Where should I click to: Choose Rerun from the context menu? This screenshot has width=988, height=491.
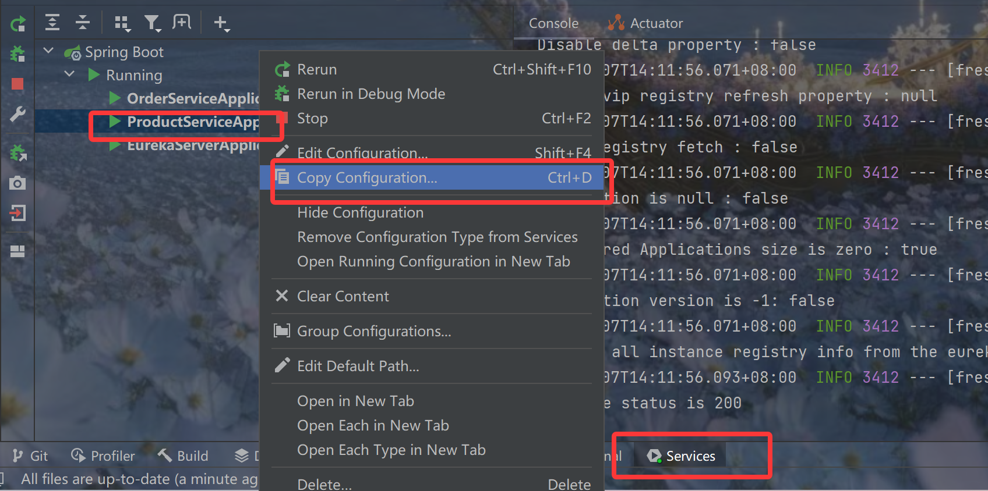click(432, 69)
